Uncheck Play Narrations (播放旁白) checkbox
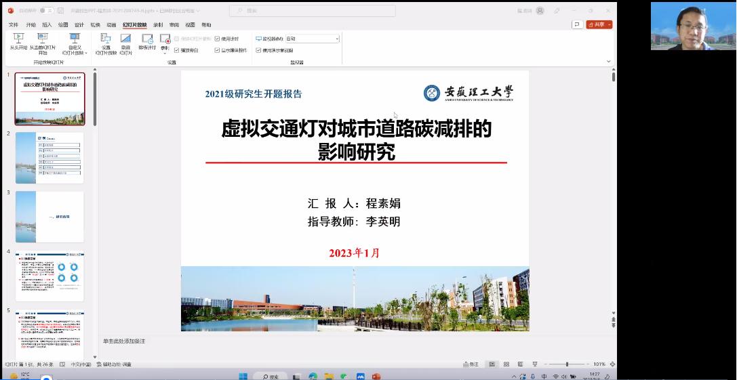Image resolution: width=737 pixels, height=380 pixels. (177, 50)
